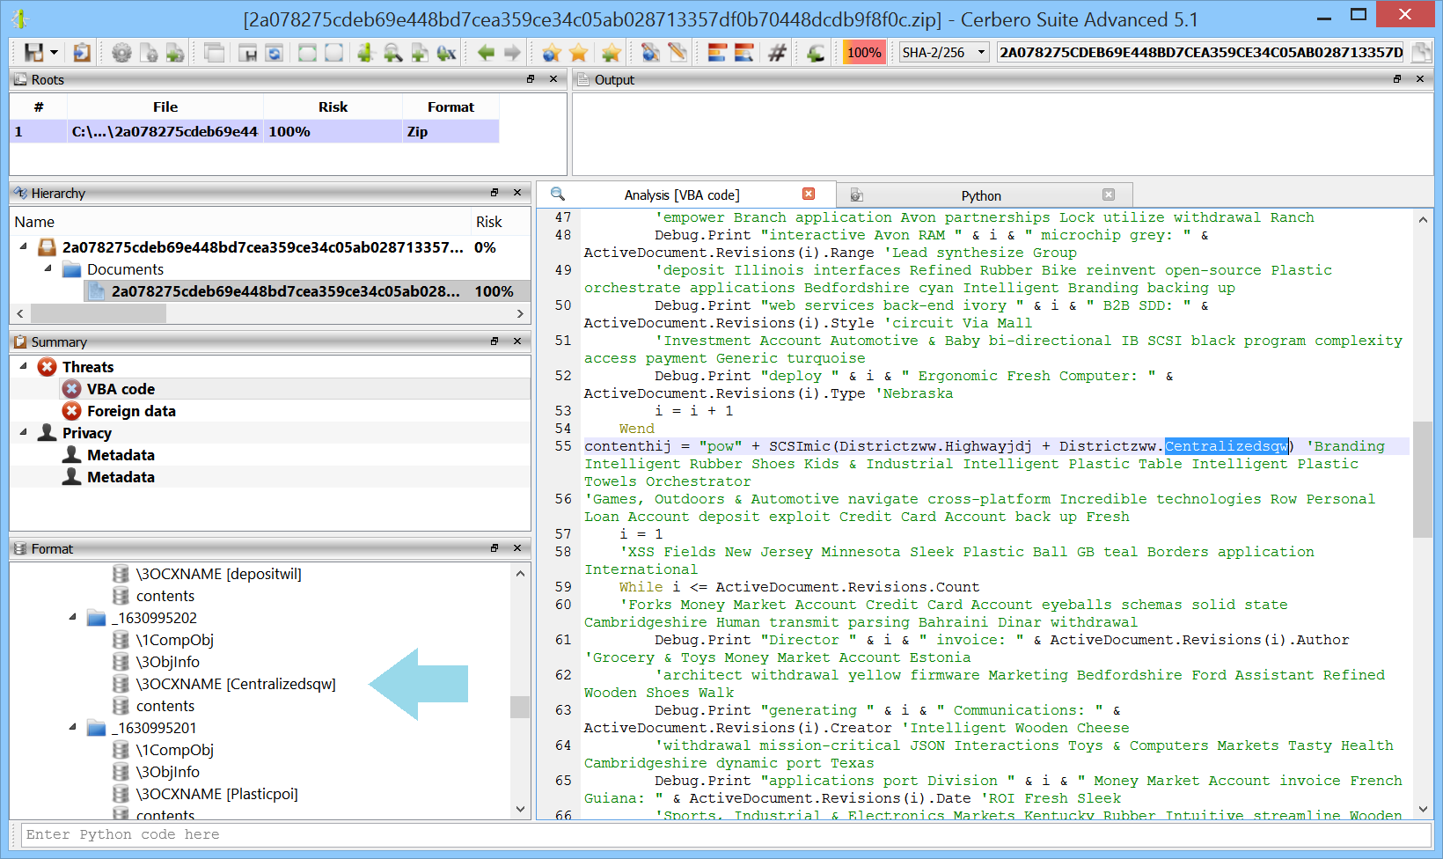Screen dimensions: 1443x859
Task: Collapse the Documents folder node
Action: pyautogui.click(x=48, y=269)
